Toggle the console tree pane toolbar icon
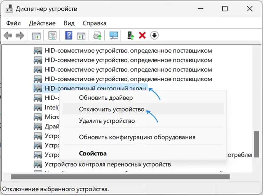 pyautogui.click(x=36, y=36)
